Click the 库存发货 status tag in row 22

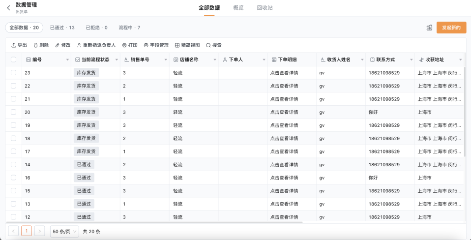[86, 86]
